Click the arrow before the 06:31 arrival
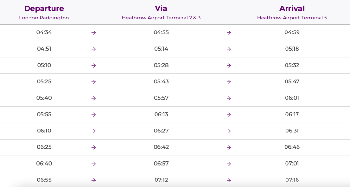Image resolution: width=350 pixels, height=187 pixels. [229, 131]
